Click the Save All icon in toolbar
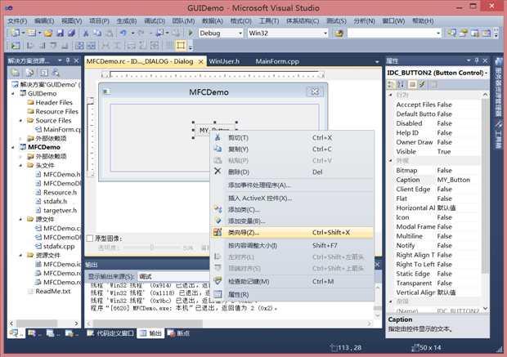The image size is (507, 357). click(x=71, y=33)
